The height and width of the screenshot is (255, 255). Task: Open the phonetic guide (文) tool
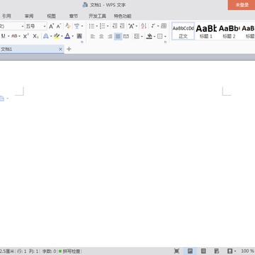coord(76,26)
